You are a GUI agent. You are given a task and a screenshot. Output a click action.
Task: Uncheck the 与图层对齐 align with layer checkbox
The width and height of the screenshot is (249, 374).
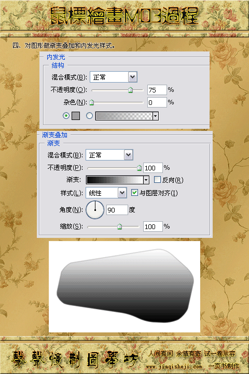[134, 193]
